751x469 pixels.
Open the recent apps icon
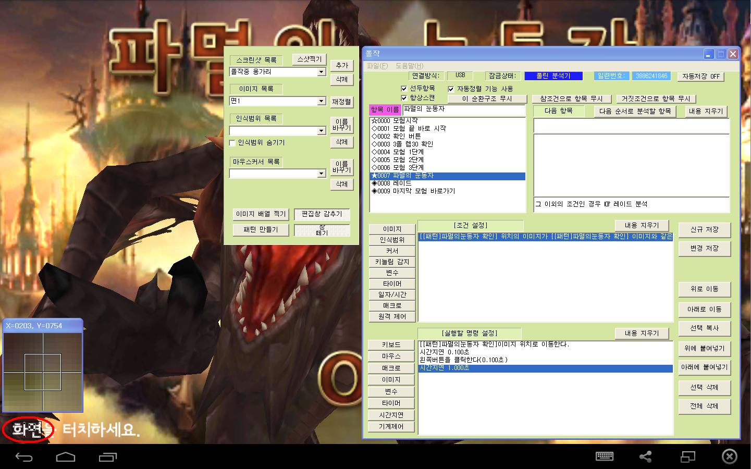pyautogui.click(x=108, y=457)
